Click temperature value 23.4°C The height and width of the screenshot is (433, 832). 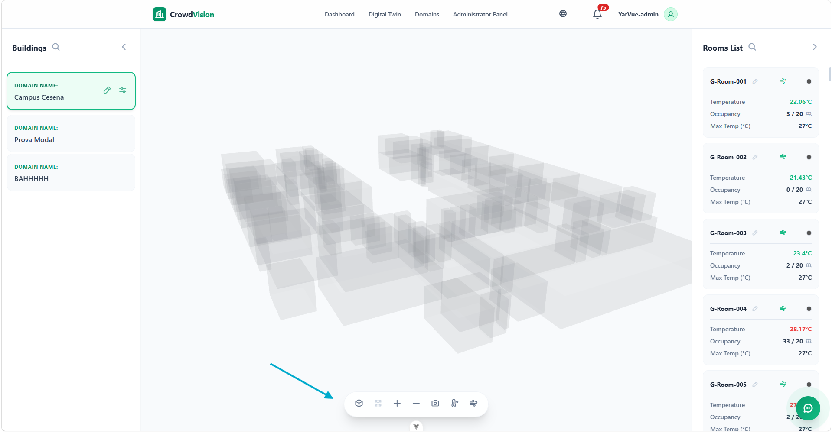pyautogui.click(x=803, y=253)
